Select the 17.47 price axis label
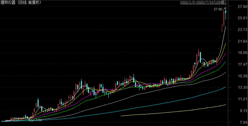Screen dimensions: 248x126 point(242,64)
